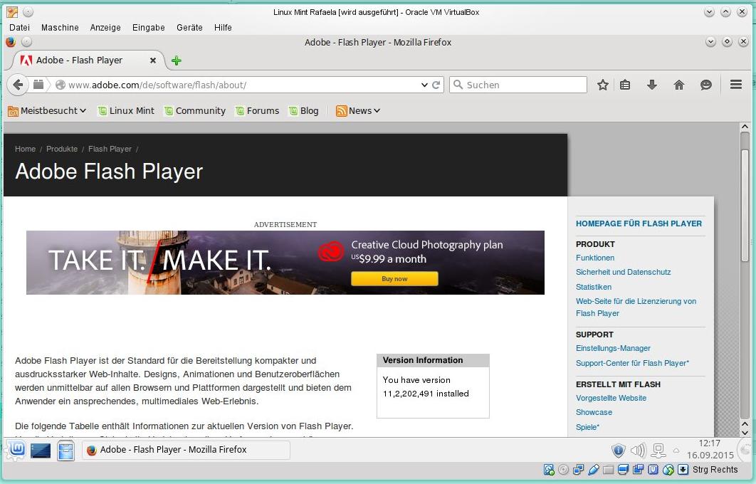Open Showcase sidebar link
756x484 pixels.
click(594, 412)
